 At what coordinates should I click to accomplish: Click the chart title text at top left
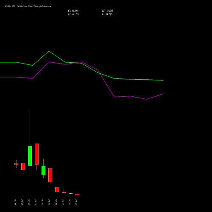(x=28, y=6)
